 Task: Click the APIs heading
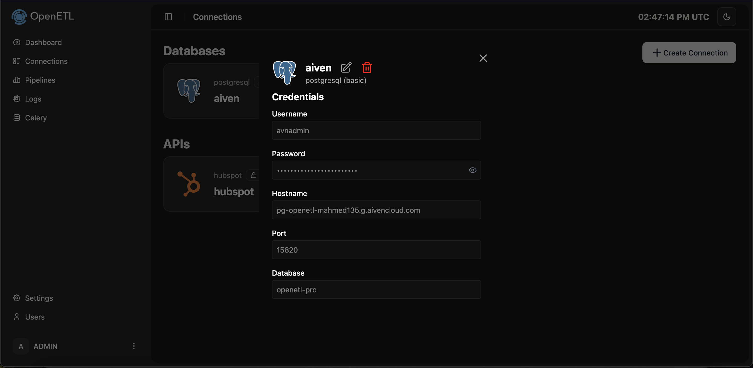point(176,144)
